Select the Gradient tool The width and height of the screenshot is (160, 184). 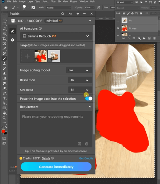pyautogui.click(x=4, y=78)
